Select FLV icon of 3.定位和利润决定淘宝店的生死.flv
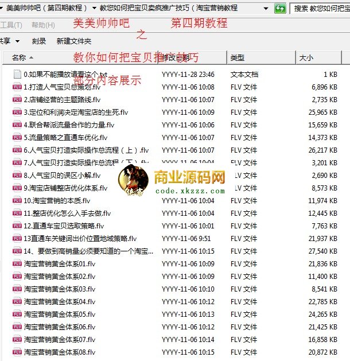Screen dimensions: 350x361 [x=17, y=112]
